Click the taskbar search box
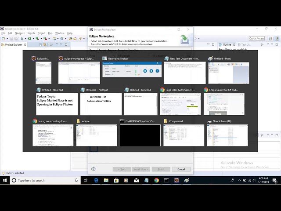The width and height of the screenshot is (281, 211). coord(45,180)
